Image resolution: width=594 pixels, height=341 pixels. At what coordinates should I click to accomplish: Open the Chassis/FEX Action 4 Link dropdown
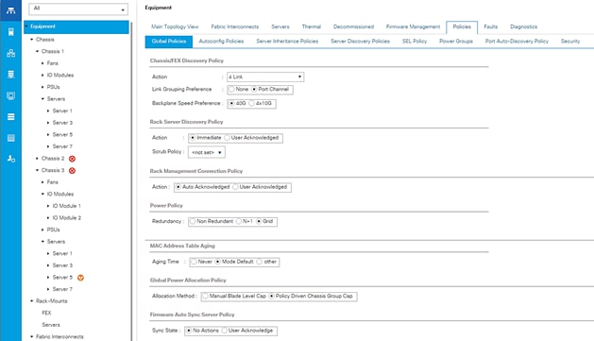click(265, 77)
